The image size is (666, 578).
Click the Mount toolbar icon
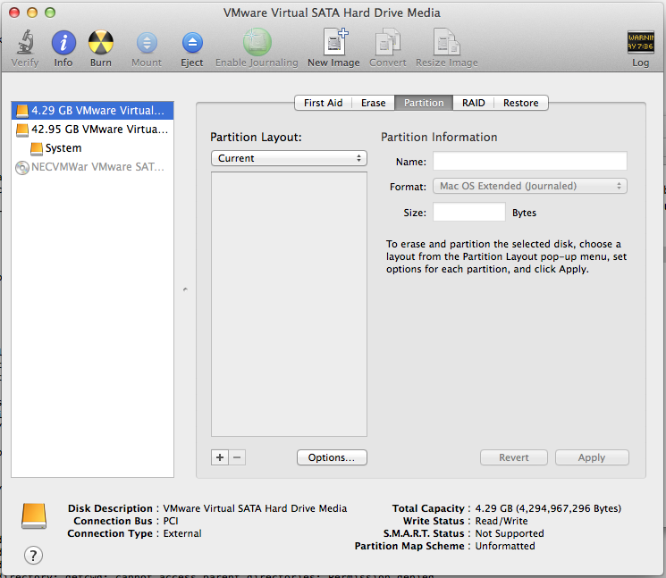[147, 43]
